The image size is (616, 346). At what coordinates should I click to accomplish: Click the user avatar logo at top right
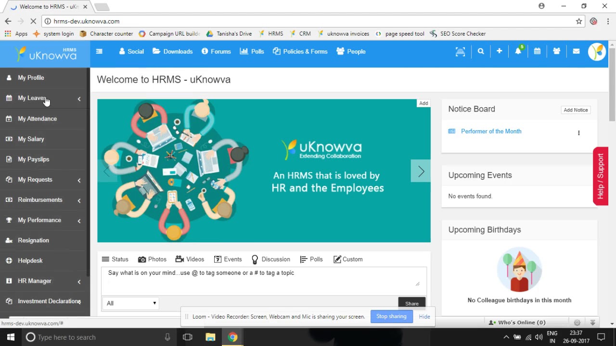(597, 51)
